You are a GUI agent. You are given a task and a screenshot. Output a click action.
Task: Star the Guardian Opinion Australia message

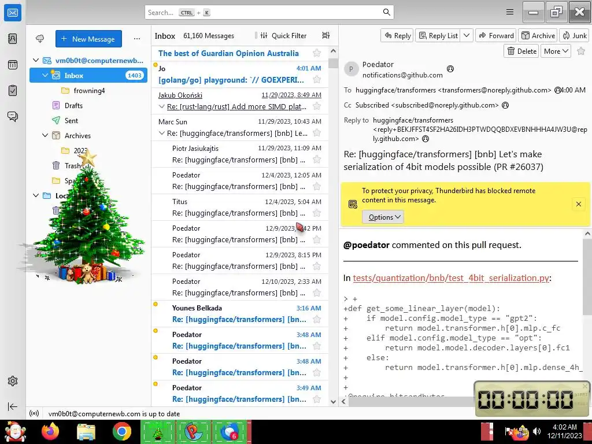(317, 53)
